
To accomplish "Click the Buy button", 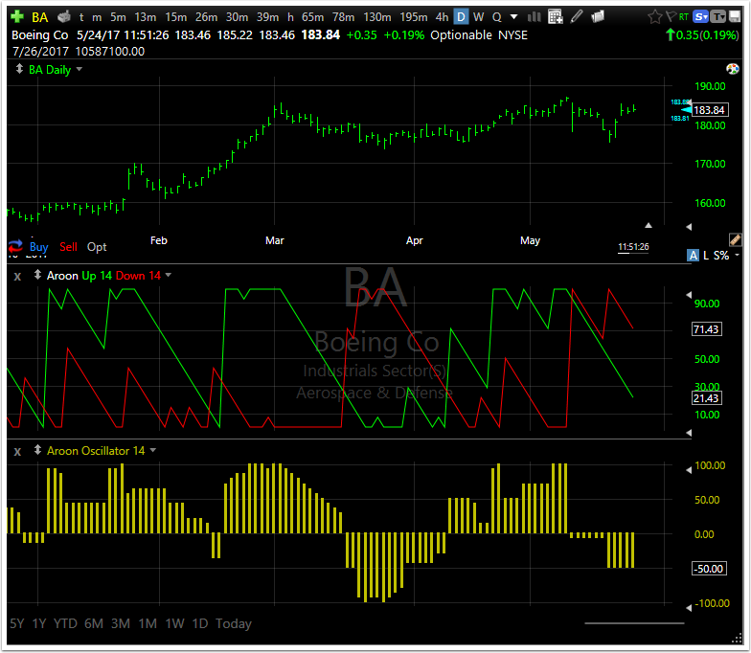I will [38, 247].
